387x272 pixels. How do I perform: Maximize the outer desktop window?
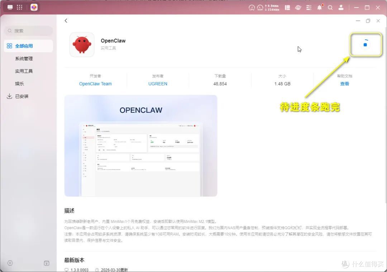tap(367, 8)
